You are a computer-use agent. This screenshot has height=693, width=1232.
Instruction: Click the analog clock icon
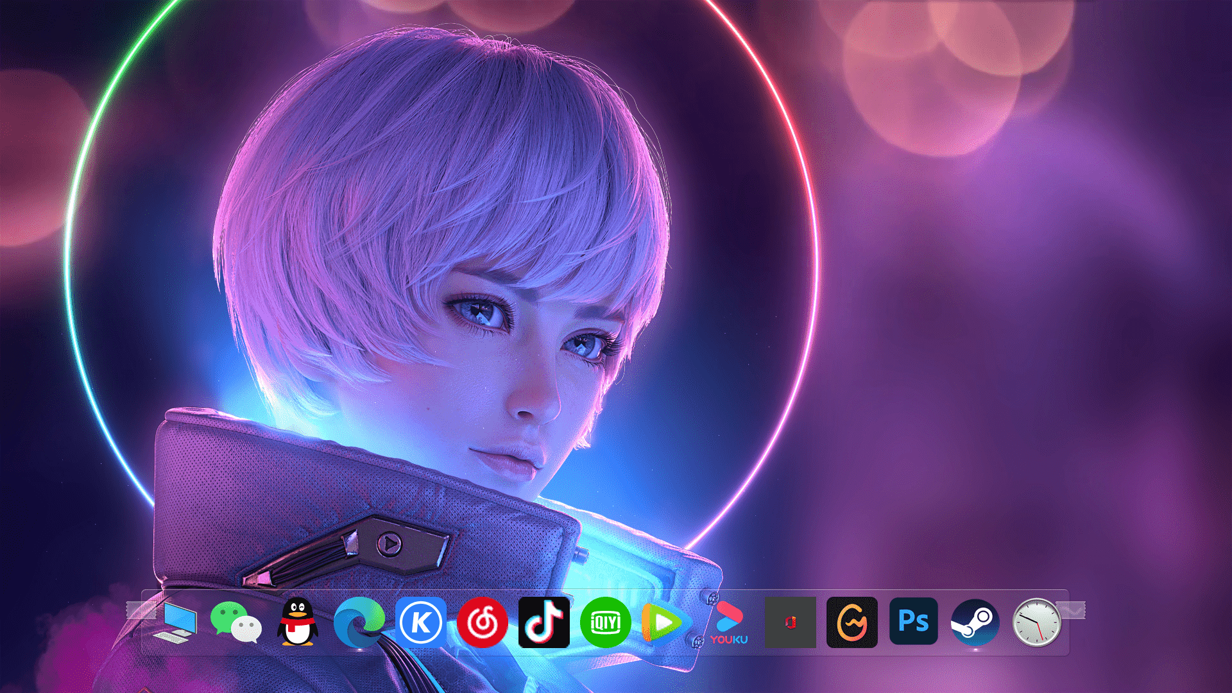pyautogui.click(x=1037, y=622)
